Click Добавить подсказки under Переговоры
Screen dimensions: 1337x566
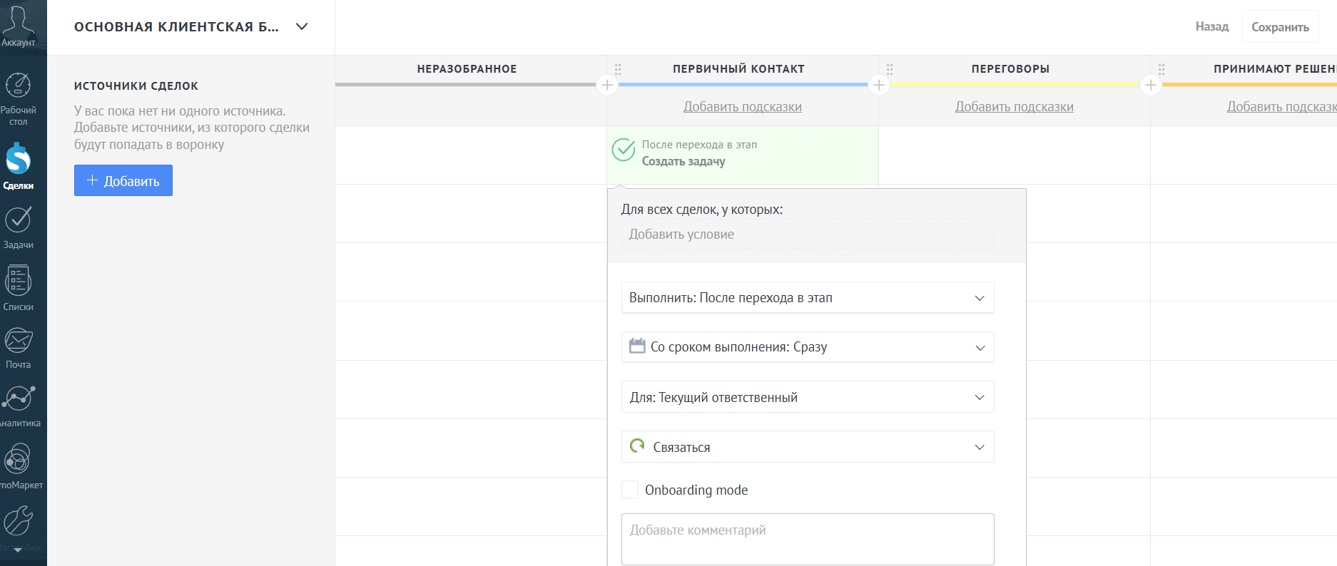click(1014, 107)
